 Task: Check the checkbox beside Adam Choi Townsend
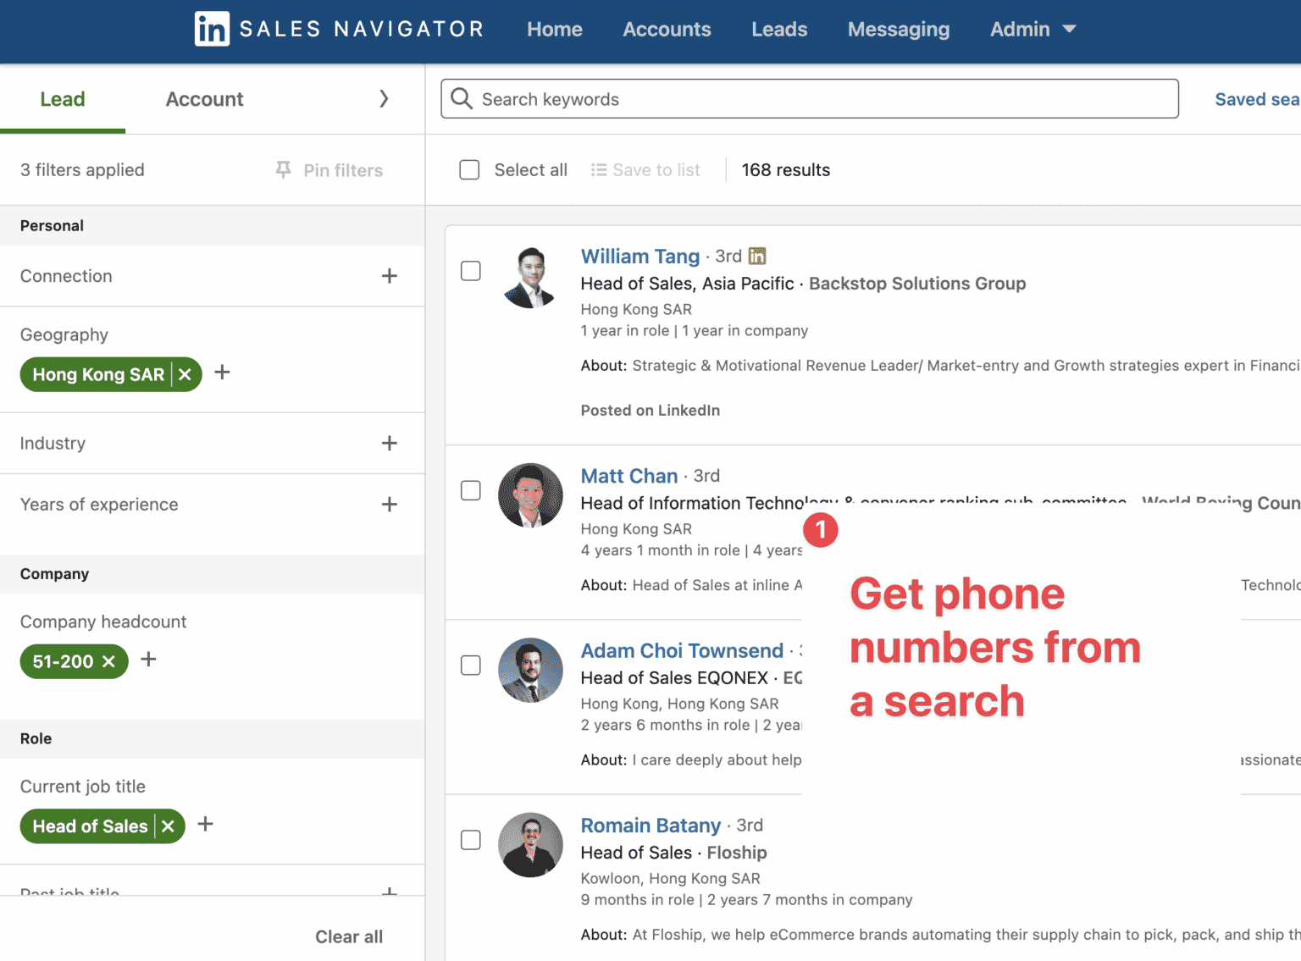[x=470, y=666]
